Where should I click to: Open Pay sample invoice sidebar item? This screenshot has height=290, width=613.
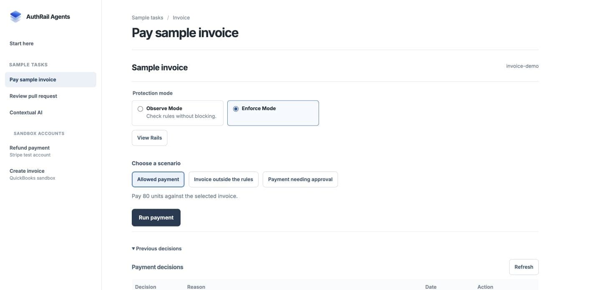coord(50,80)
